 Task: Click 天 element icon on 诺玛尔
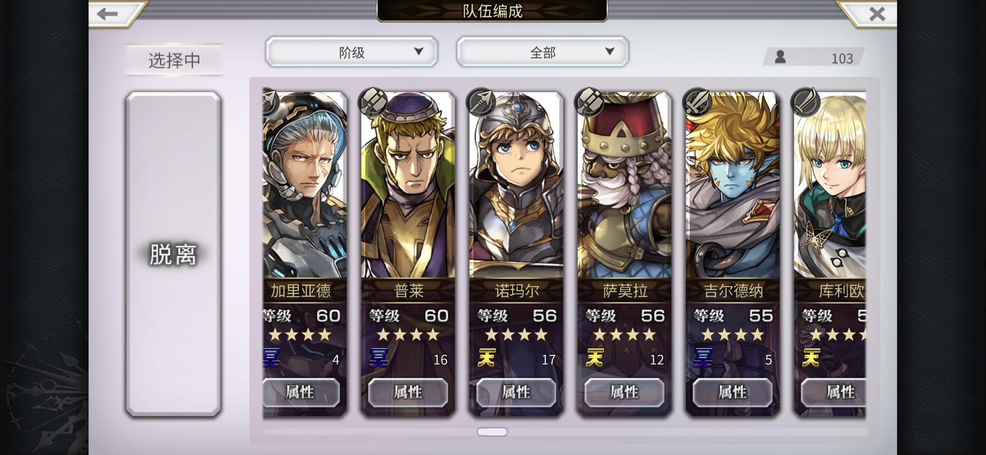coord(487,358)
